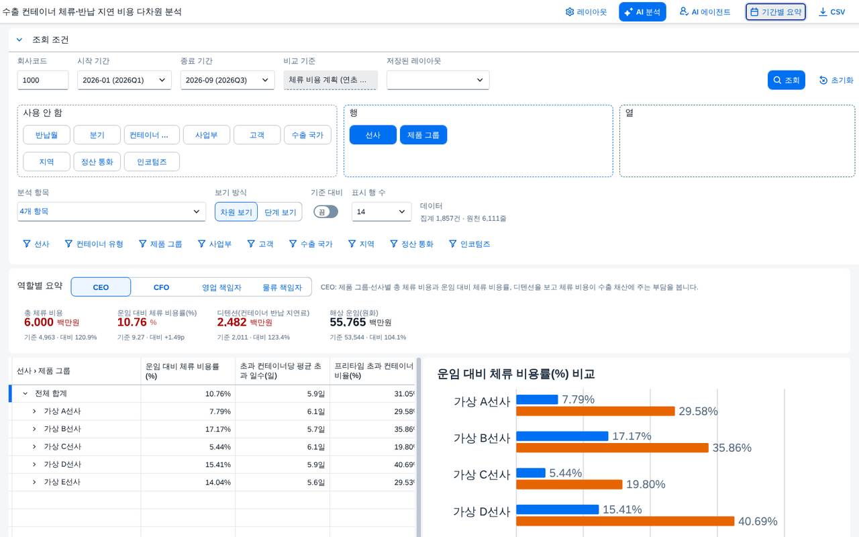Open the 지역 funnel filter
The width and height of the screenshot is (859, 537).
point(361,244)
